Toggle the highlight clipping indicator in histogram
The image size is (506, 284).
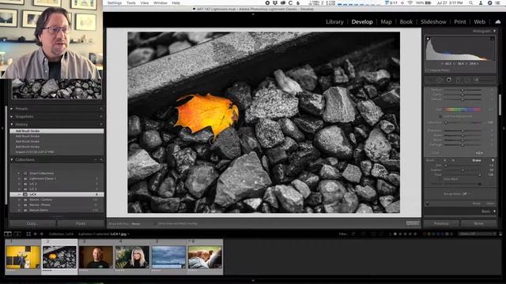coord(493,39)
